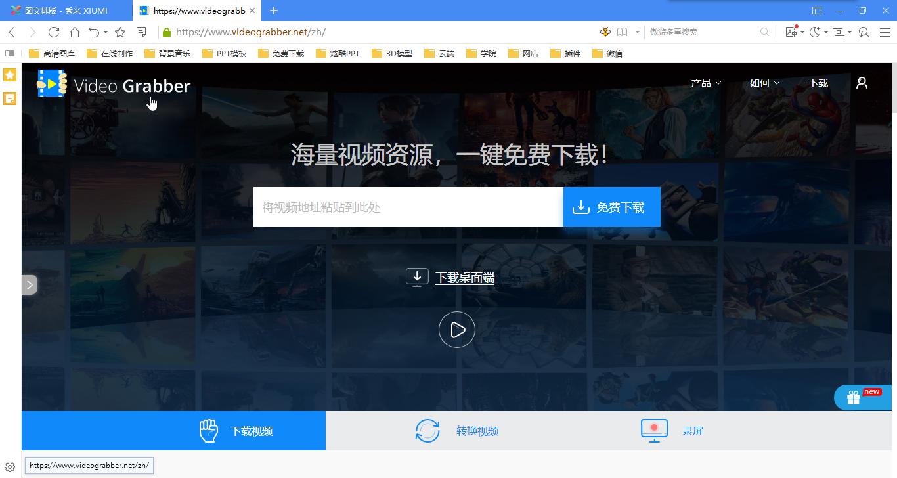
Task: Select the 录屏 tab
Action: click(672, 431)
